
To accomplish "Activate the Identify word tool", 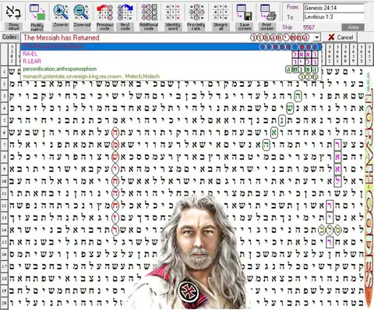I will point(173,16).
